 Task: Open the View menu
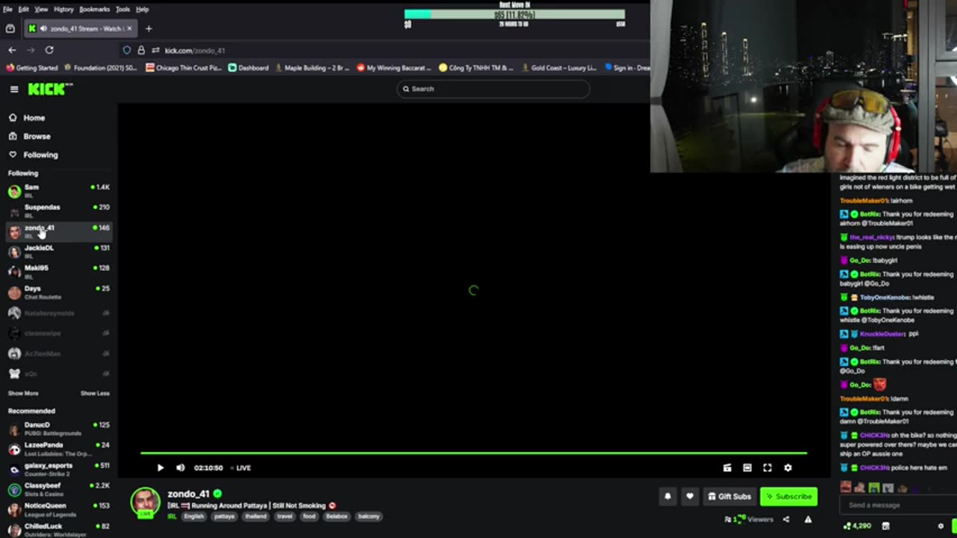tap(41, 9)
